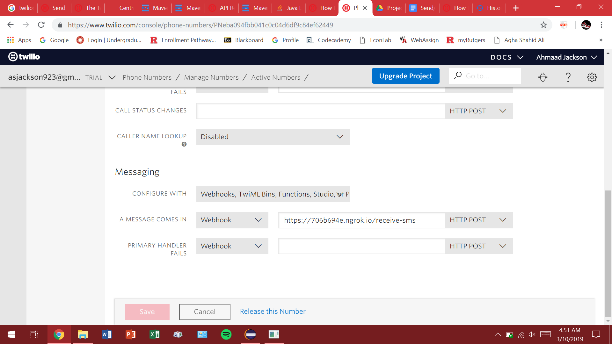The width and height of the screenshot is (612, 344).
Task: Switch to the Java browser tab
Action: (289, 8)
